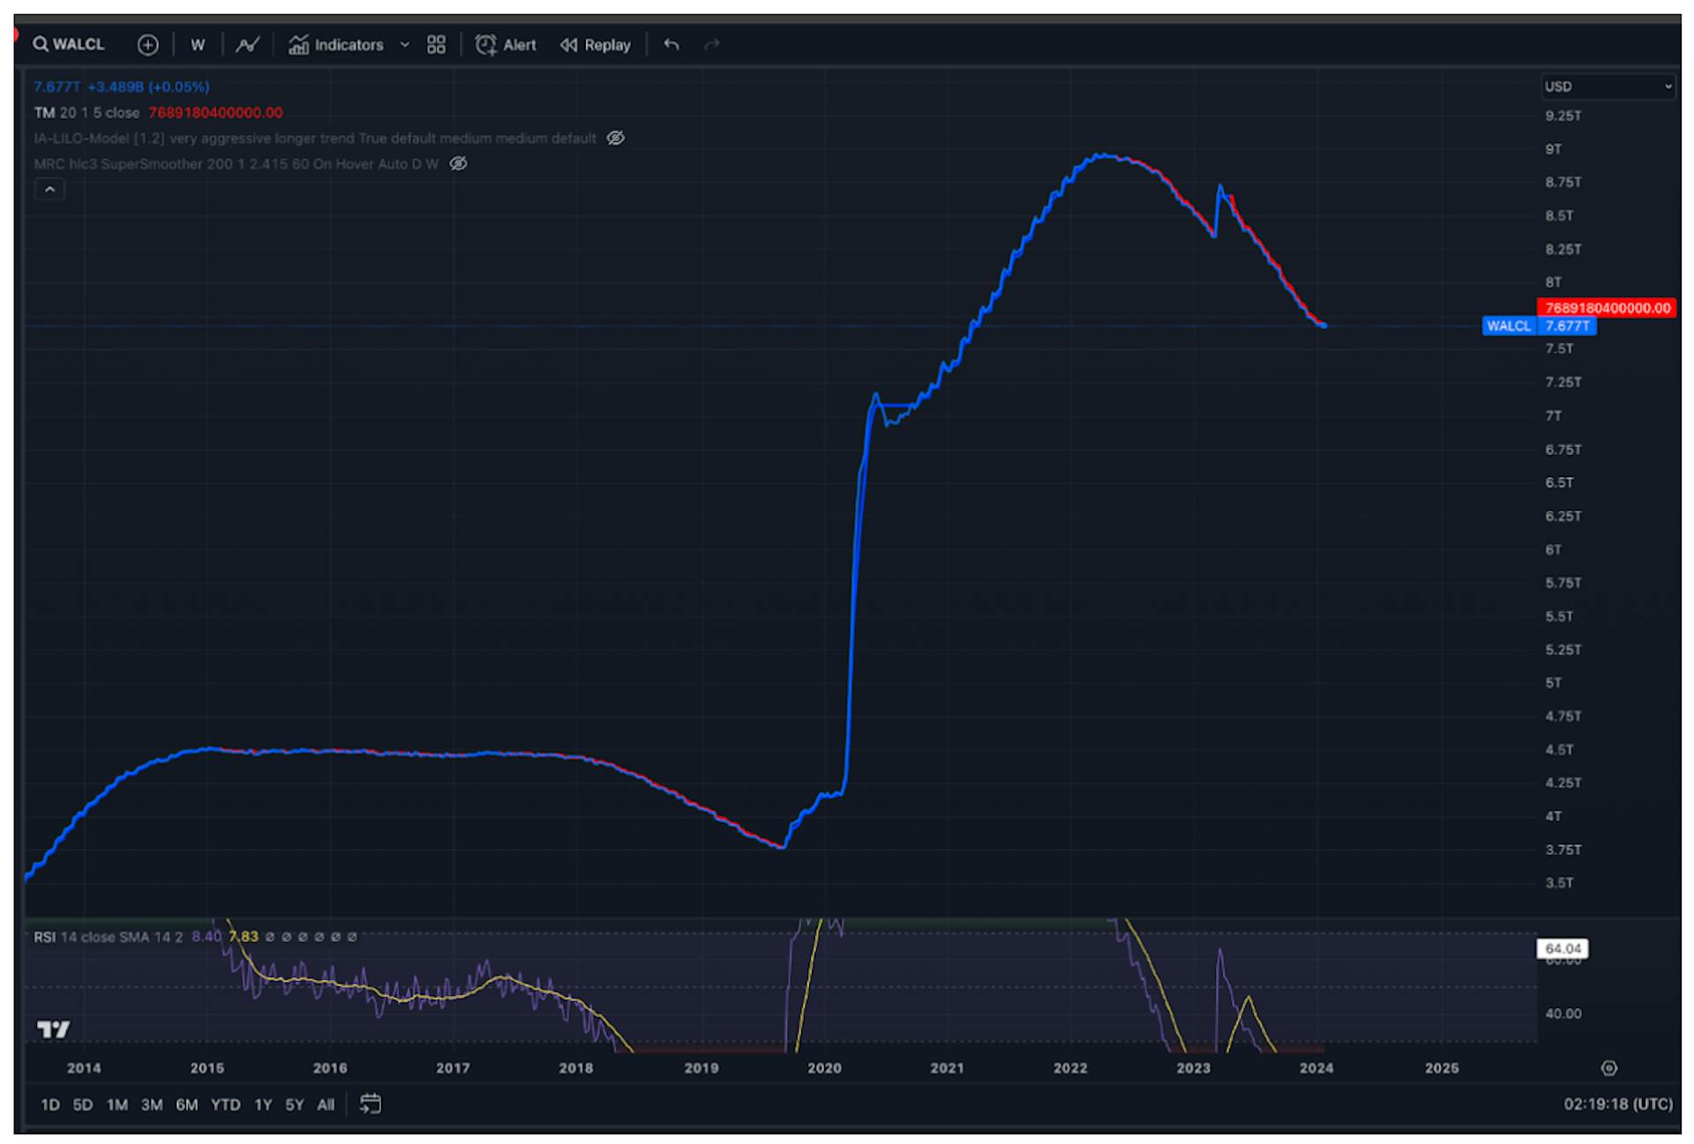Show the hidden MRC SuperSmoother indicator
Screen dimensions: 1694x1144
click(459, 163)
